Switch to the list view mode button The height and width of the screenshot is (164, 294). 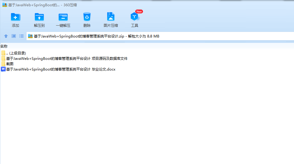pos(21,36)
